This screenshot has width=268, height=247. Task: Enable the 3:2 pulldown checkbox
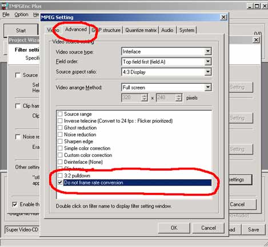click(60, 175)
